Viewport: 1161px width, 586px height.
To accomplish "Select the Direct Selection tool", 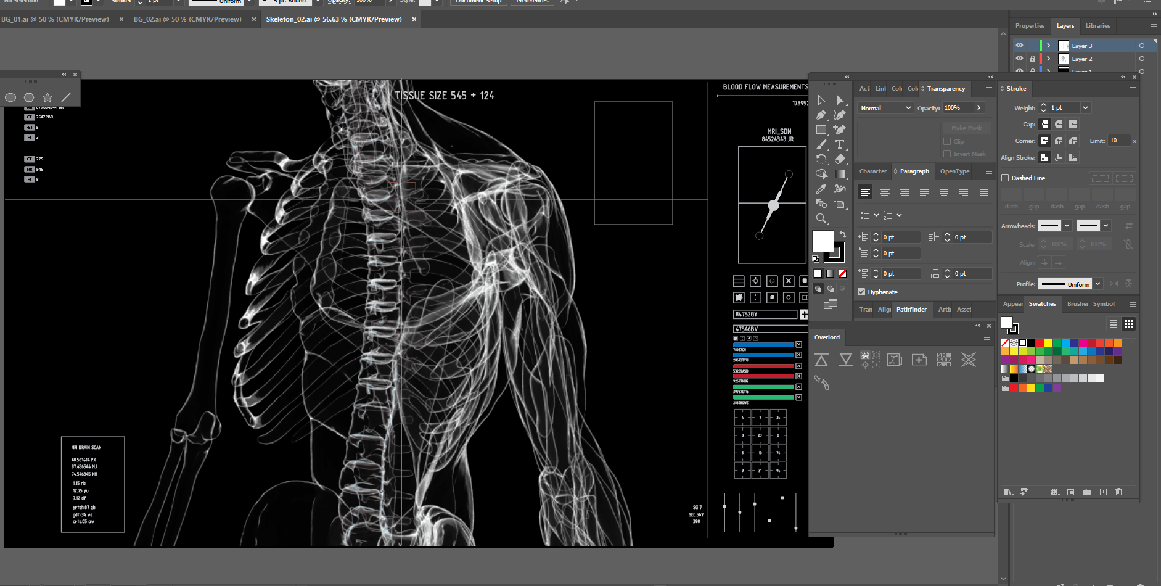I will coord(840,100).
